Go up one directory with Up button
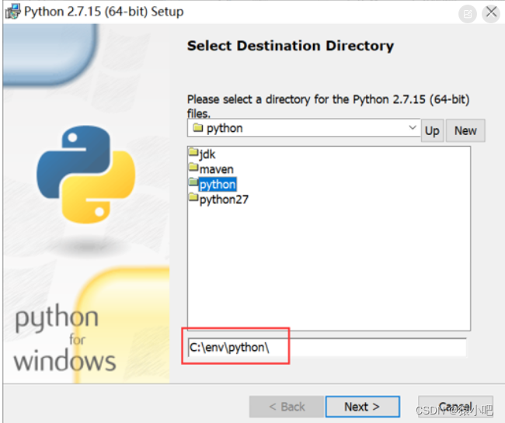Viewport: 505px width, 423px height. click(432, 130)
